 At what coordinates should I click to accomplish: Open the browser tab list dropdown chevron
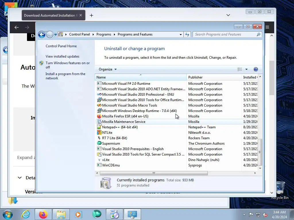tap(228, 15)
